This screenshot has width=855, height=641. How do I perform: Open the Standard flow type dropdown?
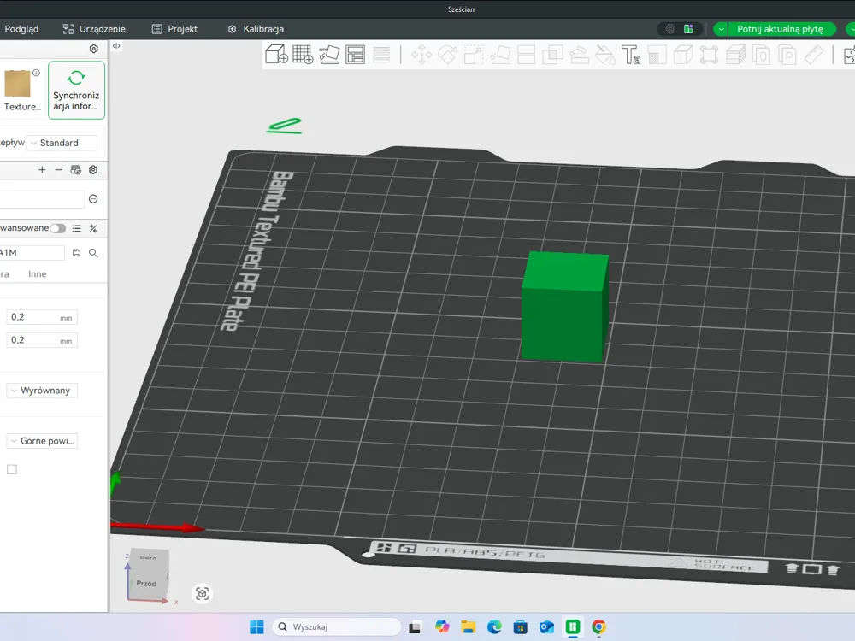click(62, 143)
